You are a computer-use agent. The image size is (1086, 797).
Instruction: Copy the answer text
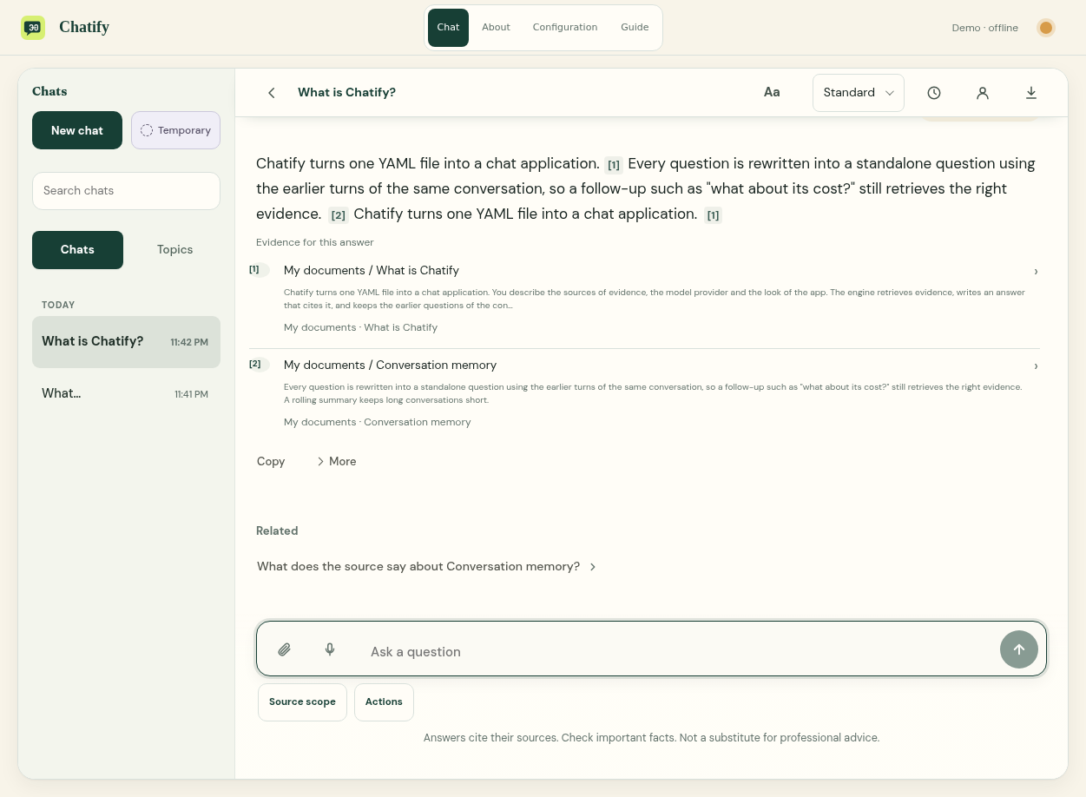(271, 461)
